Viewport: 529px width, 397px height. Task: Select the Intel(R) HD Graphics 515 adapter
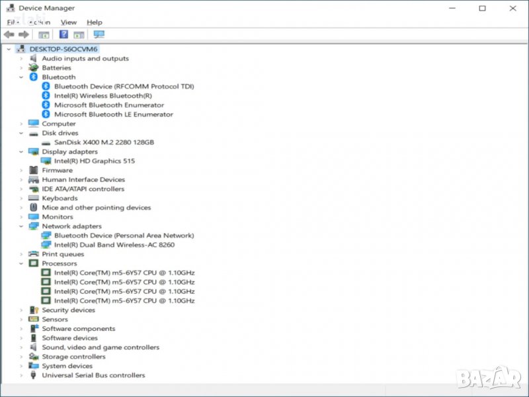95,161
